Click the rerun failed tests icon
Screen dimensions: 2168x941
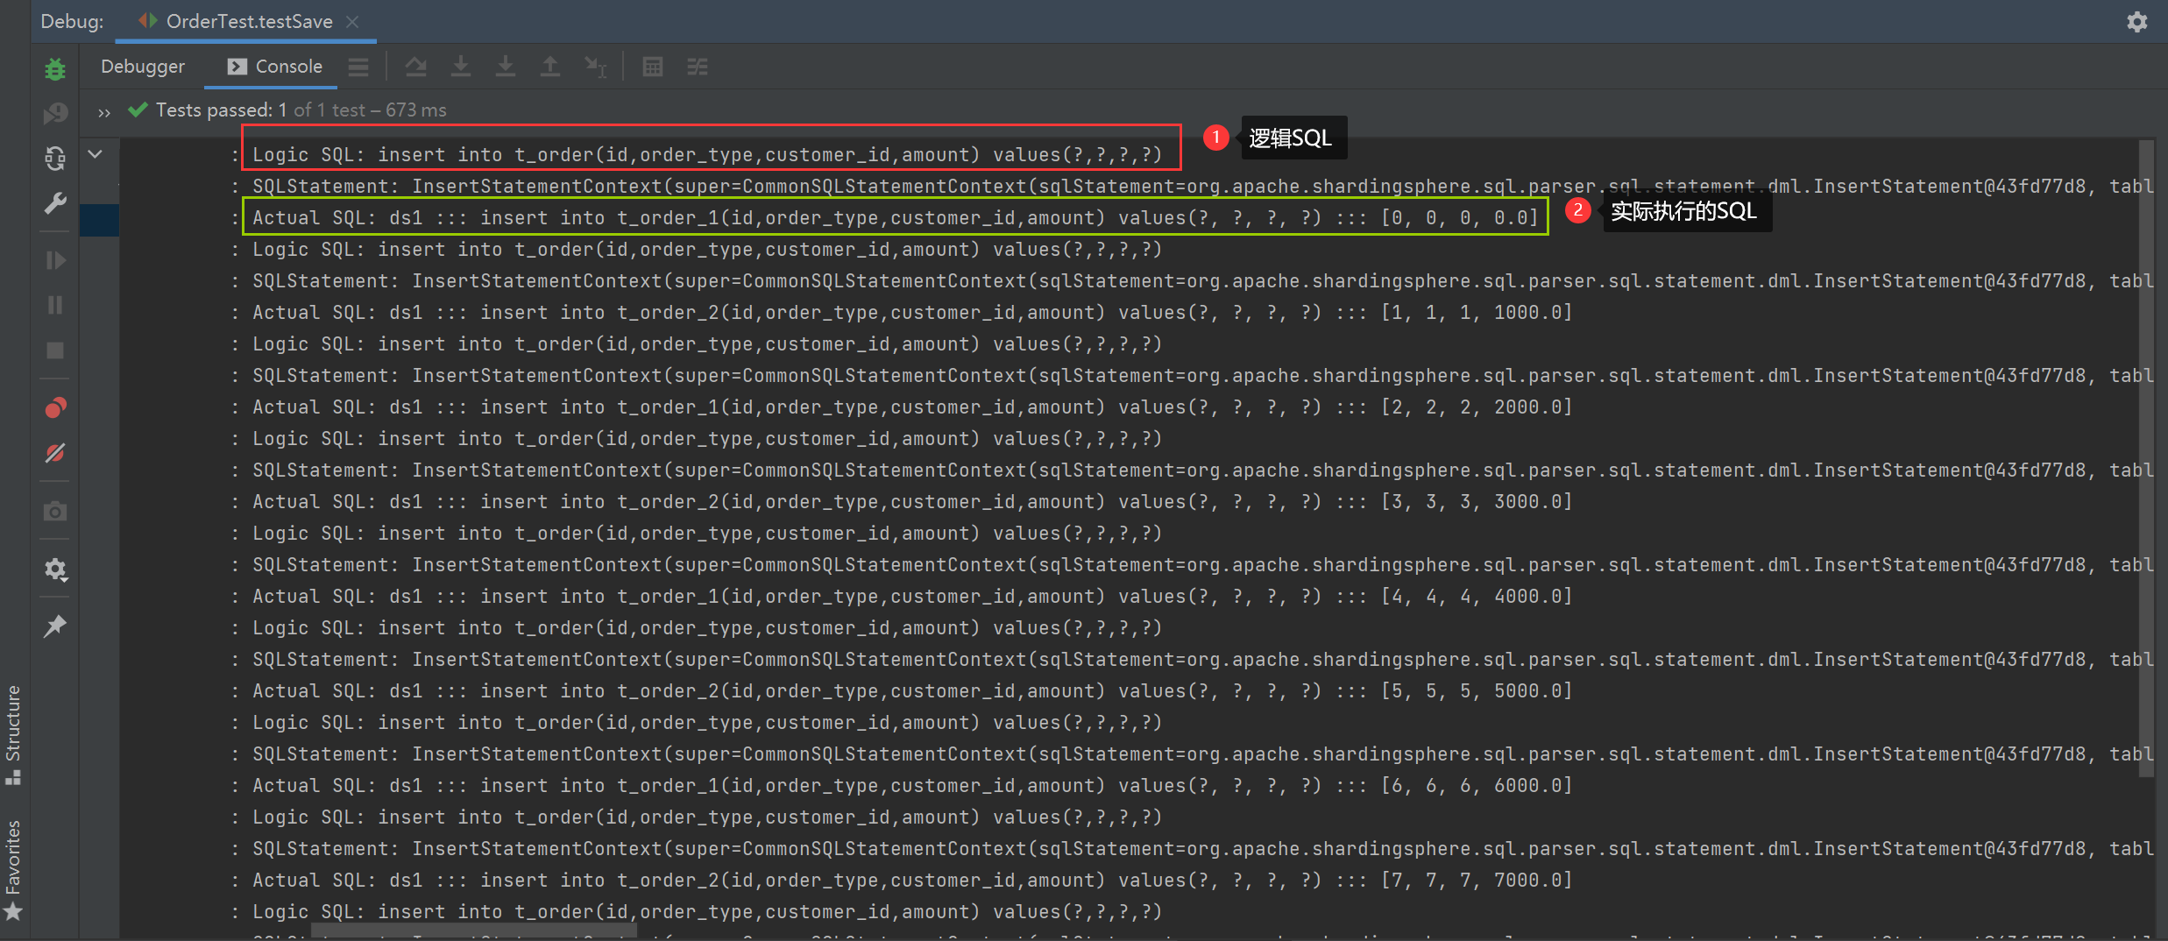(55, 113)
